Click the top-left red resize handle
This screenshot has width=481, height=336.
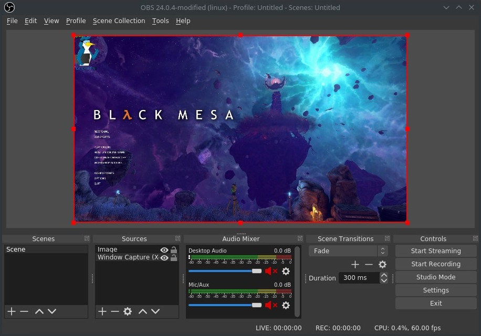[74, 35]
